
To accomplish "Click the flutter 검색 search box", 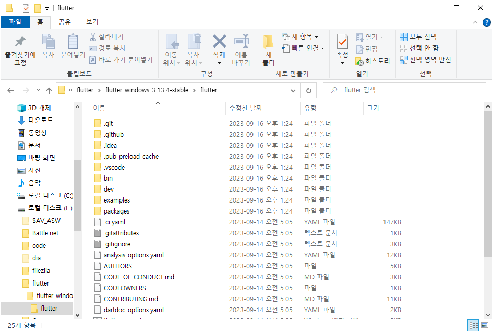I will [x=404, y=90].
